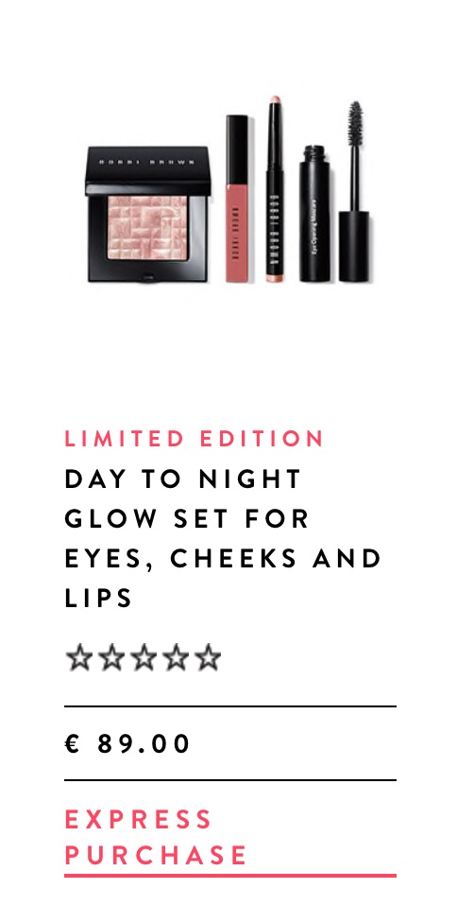Click the word LIPS in product title
Viewport: 457px width, 923px height.
(x=98, y=598)
